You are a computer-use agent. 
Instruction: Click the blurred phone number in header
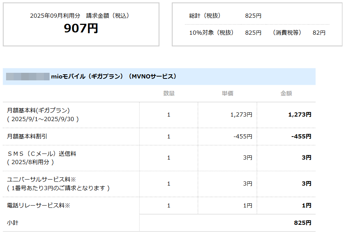click(28, 77)
